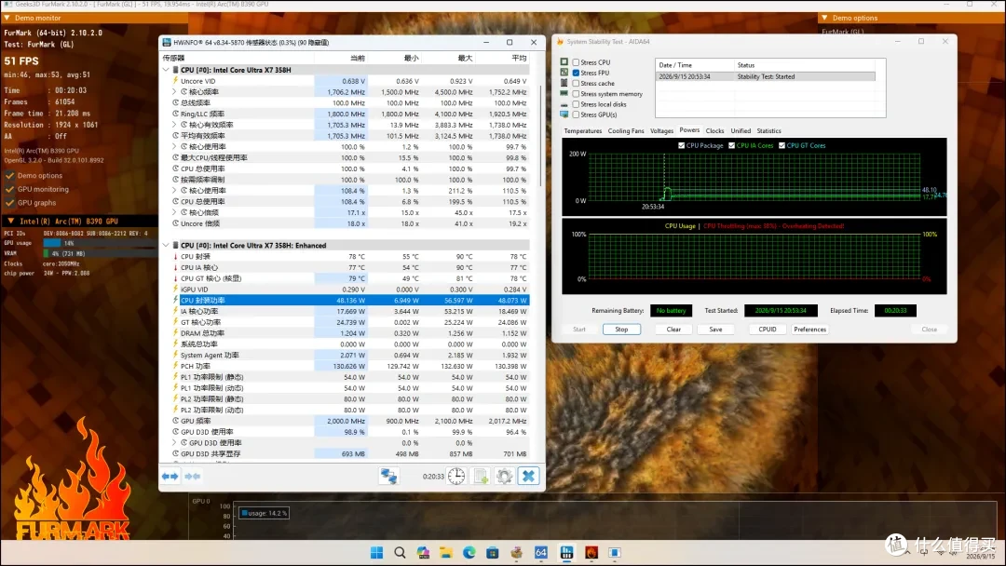Collapse the Intel Arc B390 GPU section
1006x566 pixels.
tap(11, 222)
